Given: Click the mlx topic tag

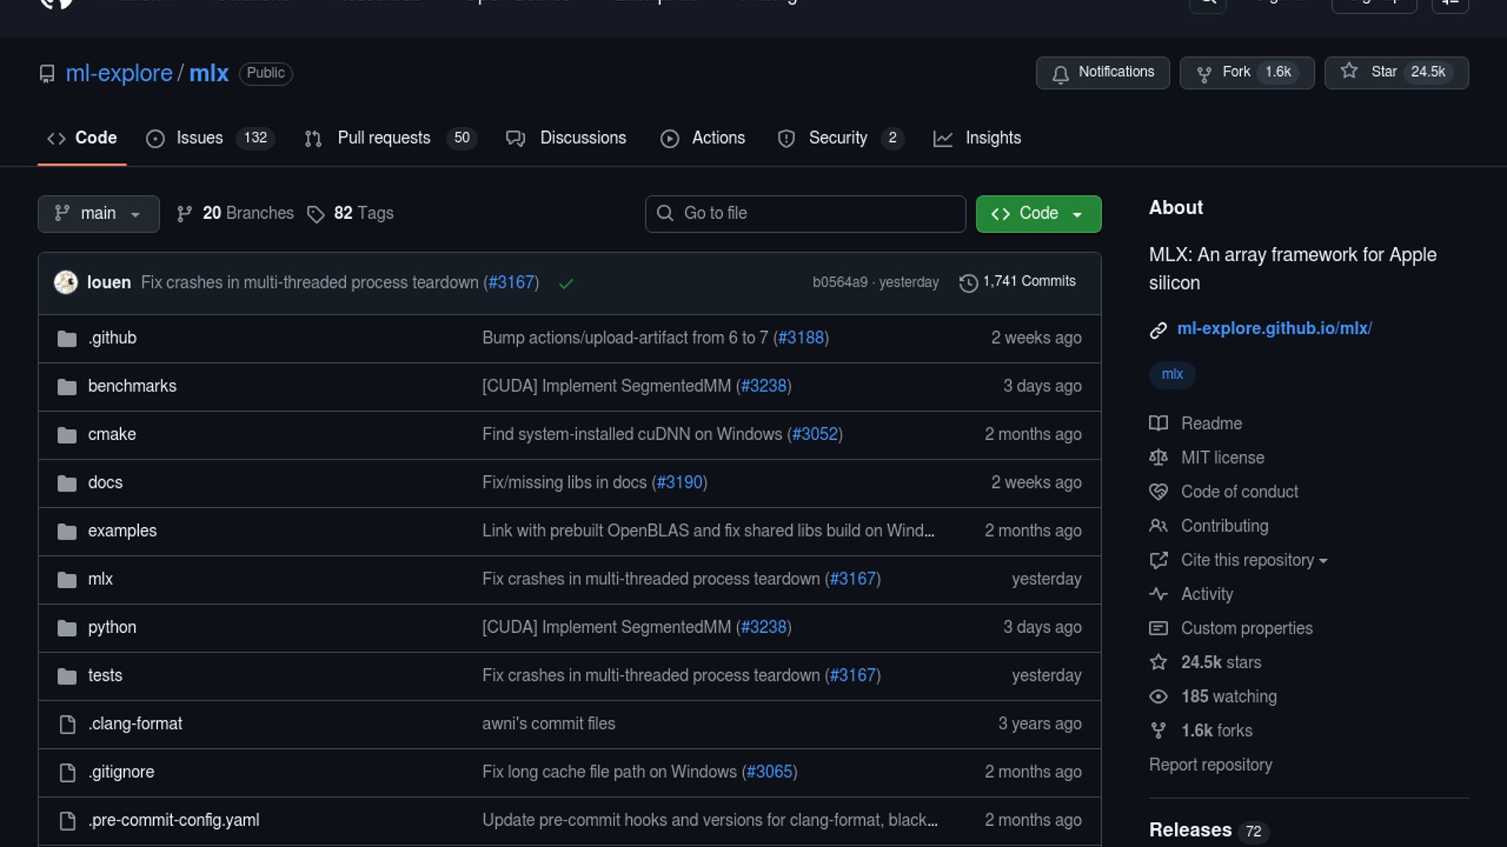Looking at the screenshot, I should click(x=1172, y=375).
